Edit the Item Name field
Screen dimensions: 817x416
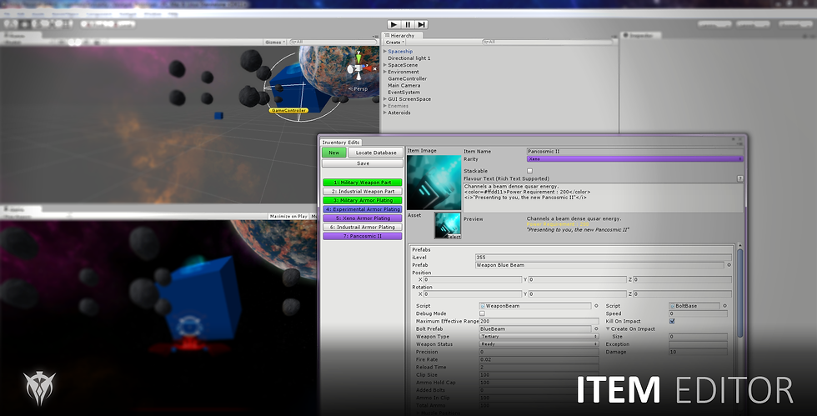[634, 152]
